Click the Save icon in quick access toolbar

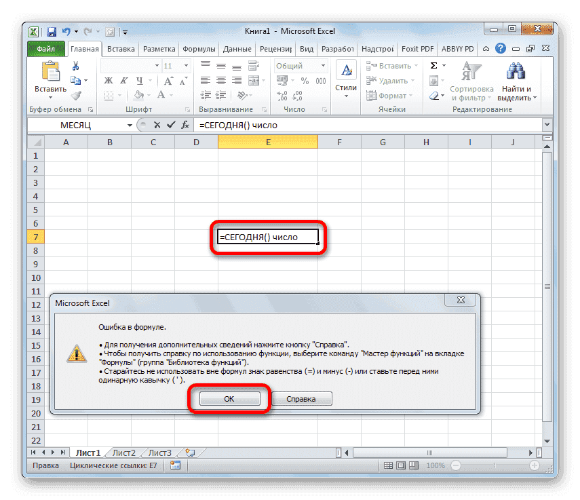pyautogui.click(x=52, y=31)
